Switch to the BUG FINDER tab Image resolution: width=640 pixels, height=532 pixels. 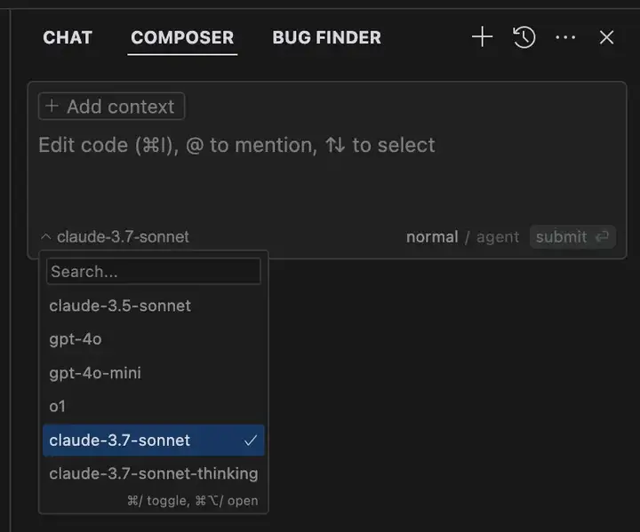click(326, 37)
